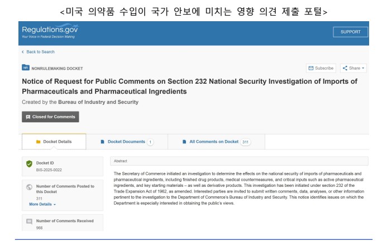This screenshot has width=387, height=241.
Task: Expand More Details in the comments panel
Action: [42, 204]
